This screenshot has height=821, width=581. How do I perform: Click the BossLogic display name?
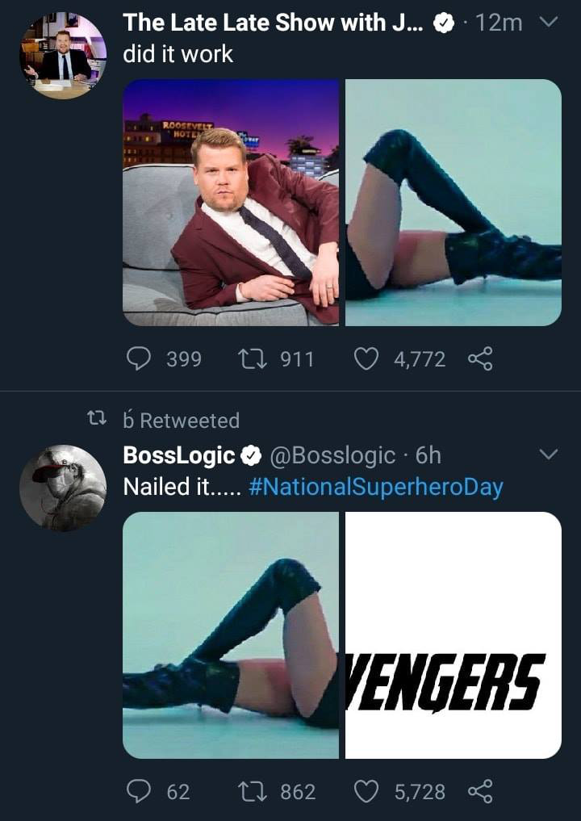[x=179, y=455]
